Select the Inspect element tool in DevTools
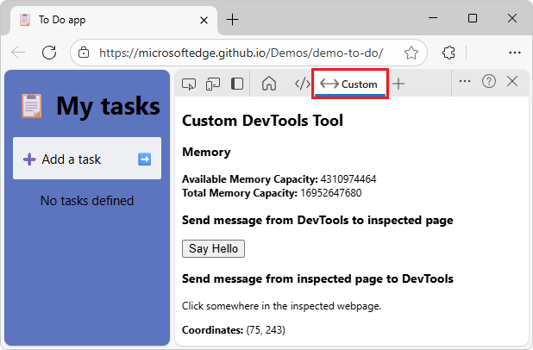Image resolution: width=533 pixels, height=350 pixels. tap(189, 84)
